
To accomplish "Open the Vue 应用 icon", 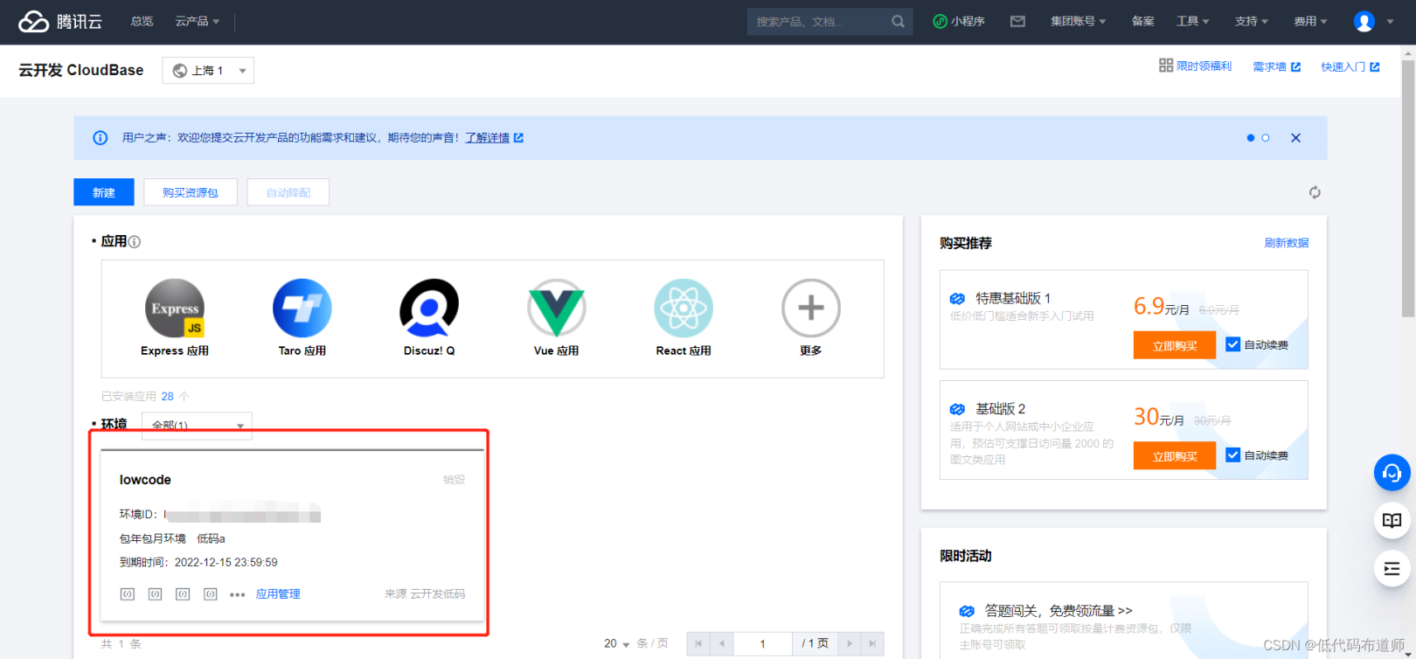I will [557, 309].
